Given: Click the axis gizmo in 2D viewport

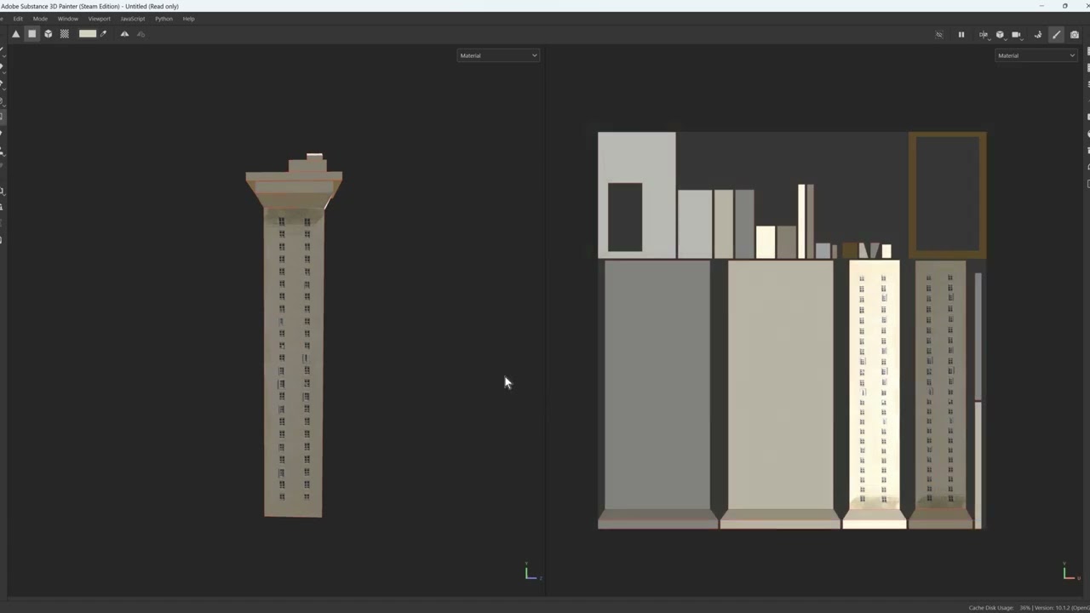Looking at the screenshot, I should point(1070,572).
